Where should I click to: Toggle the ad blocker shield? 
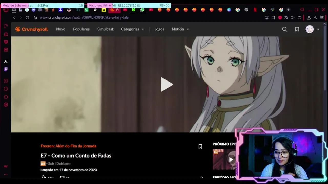280,18
